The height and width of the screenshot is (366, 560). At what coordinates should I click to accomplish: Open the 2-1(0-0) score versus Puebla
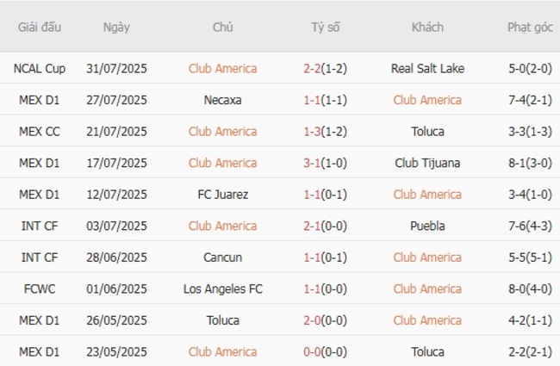326,226
